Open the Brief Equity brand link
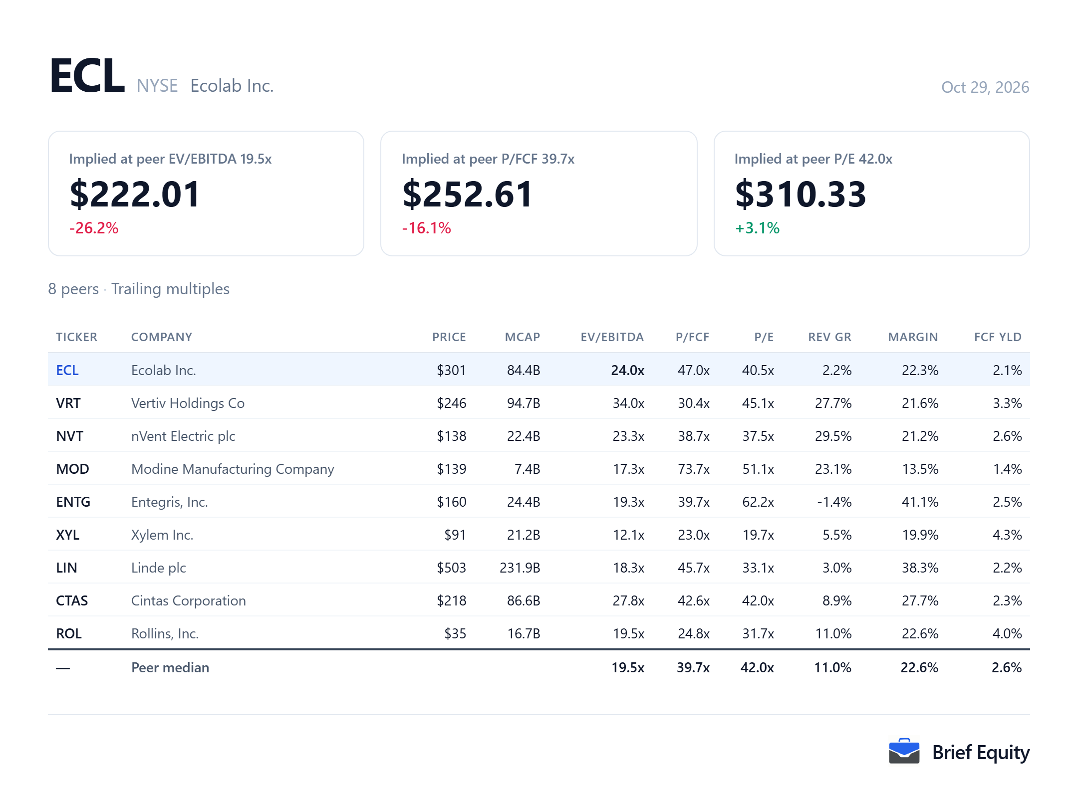Image resolution: width=1078 pixels, height=791 pixels. 959,752
